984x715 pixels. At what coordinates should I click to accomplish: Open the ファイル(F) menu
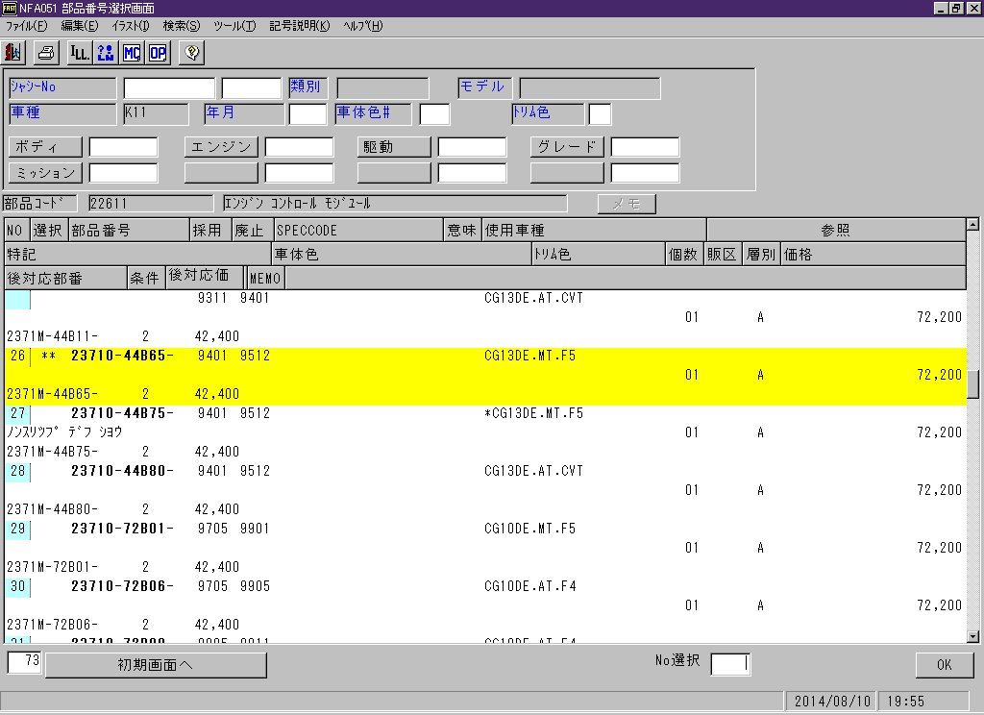coord(26,26)
